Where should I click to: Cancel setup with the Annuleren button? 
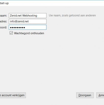click(x=100, y=95)
